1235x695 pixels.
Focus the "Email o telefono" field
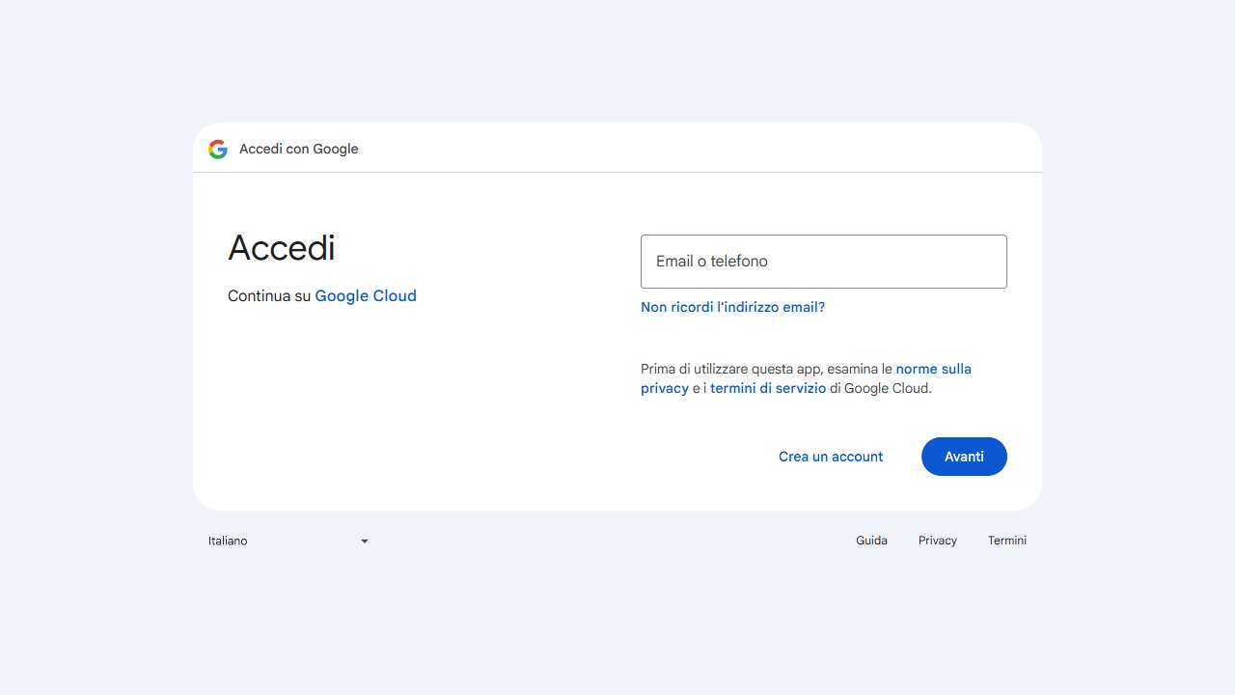point(823,262)
